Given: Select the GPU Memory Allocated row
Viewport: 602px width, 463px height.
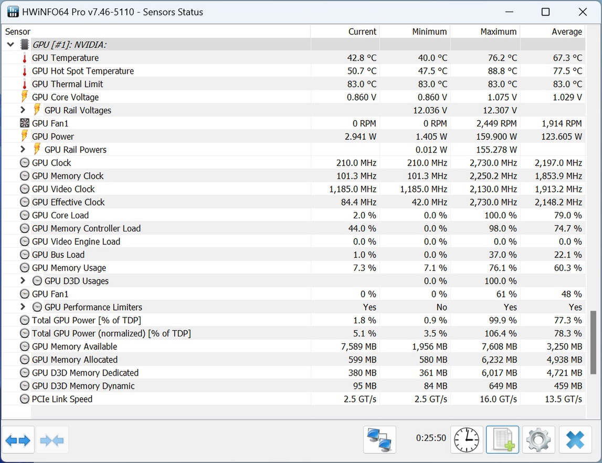Looking at the screenshot, I should pyautogui.click(x=294, y=360).
